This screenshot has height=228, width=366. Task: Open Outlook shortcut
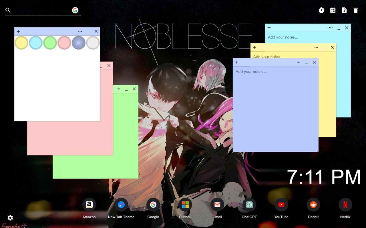point(185,205)
